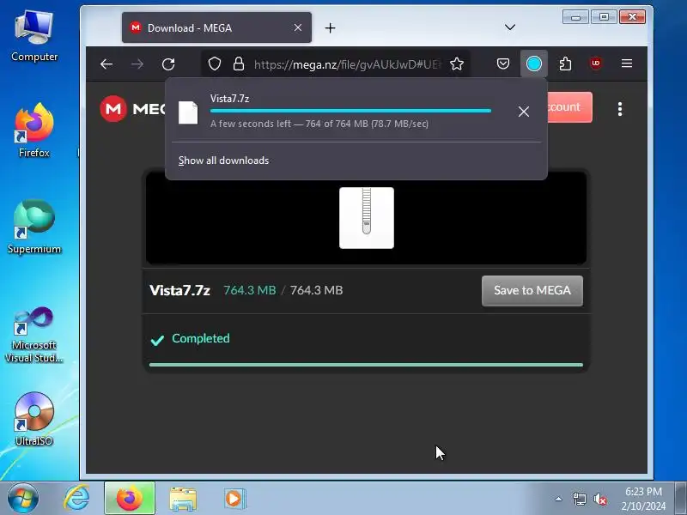Open the MEGA three-dot vertical menu
This screenshot has height=515, width=687.
(x=619, y=109)
